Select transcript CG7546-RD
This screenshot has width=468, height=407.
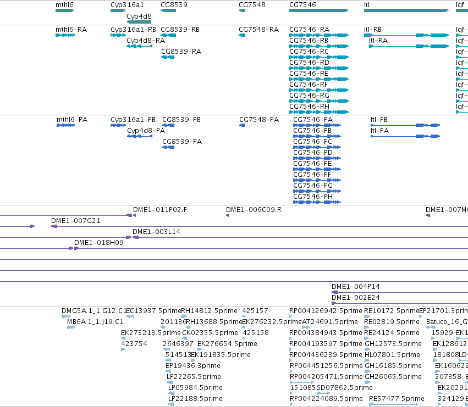coord(319,68)
